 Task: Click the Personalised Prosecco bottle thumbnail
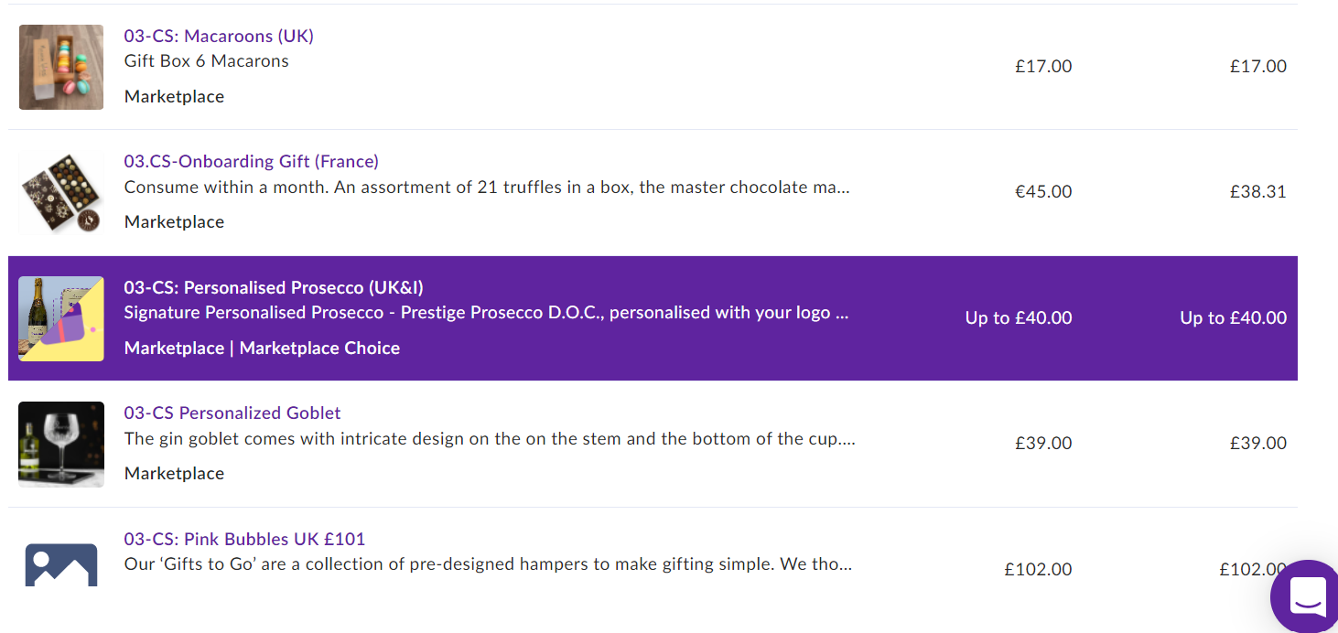coord(61,318)
